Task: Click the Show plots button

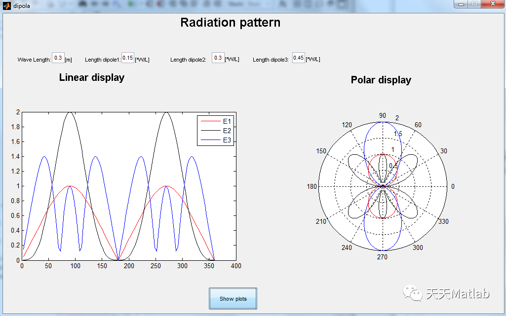Action: coord(233,299)
